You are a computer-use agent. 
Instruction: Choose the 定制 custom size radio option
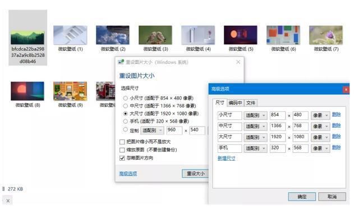coord(125,129)
